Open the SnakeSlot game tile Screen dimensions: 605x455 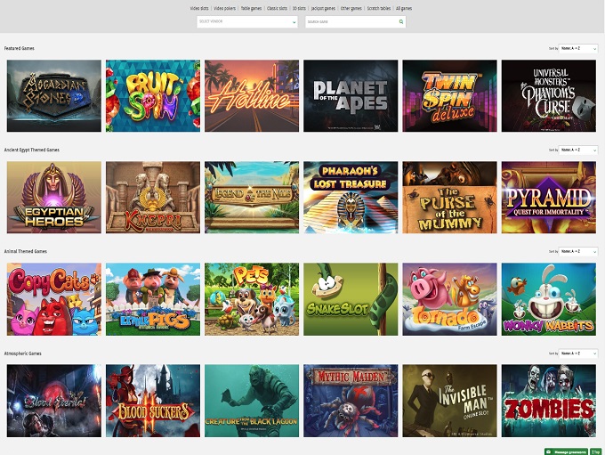pos(350,298)
